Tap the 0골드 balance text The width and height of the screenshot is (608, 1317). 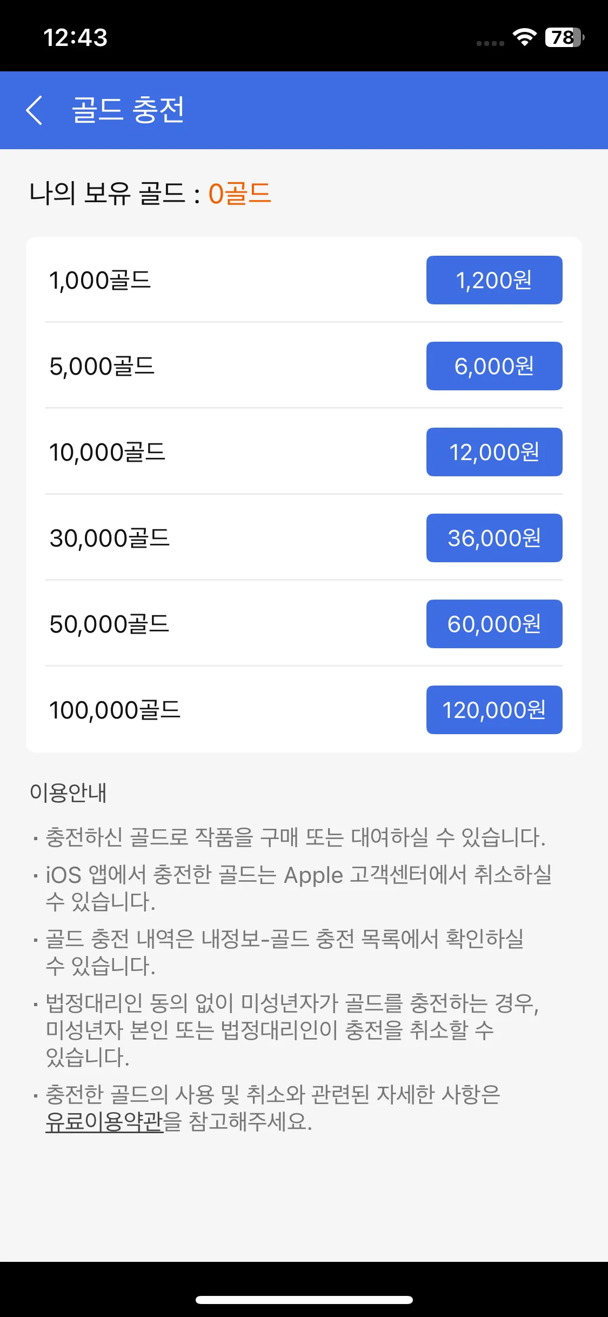(239, 193)
